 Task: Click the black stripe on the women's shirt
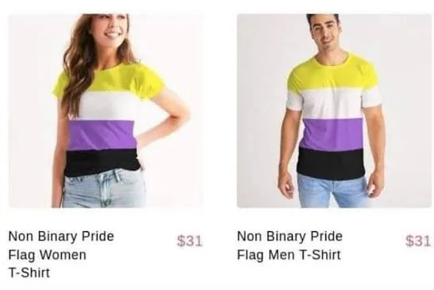(102, 162)
